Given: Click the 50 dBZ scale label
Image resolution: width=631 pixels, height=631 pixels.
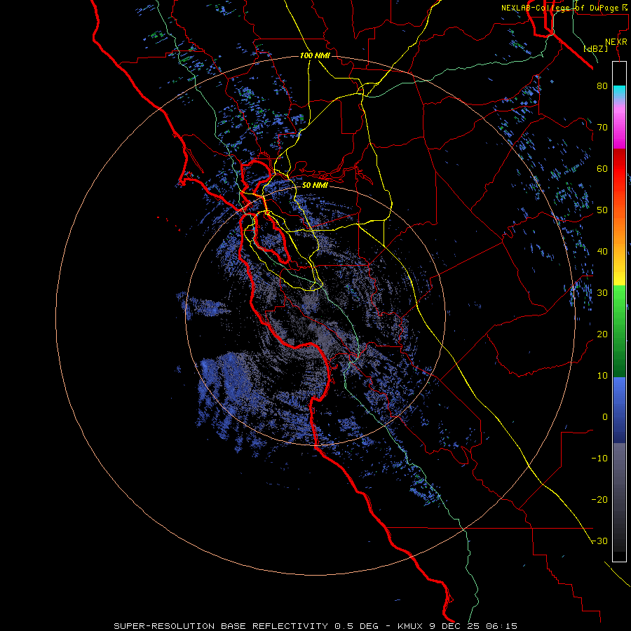Looking at the screenshot, I should [x=602, y=210].
